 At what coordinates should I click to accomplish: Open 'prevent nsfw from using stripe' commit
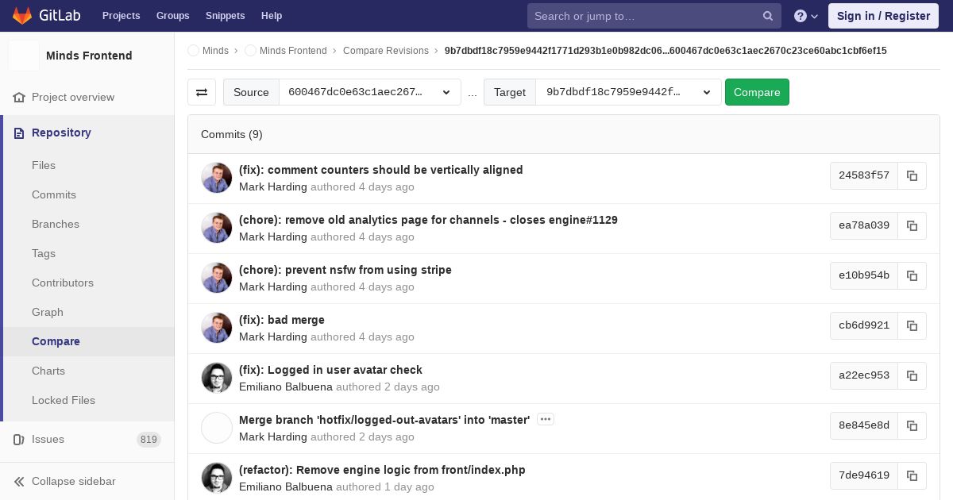[345, 270]
